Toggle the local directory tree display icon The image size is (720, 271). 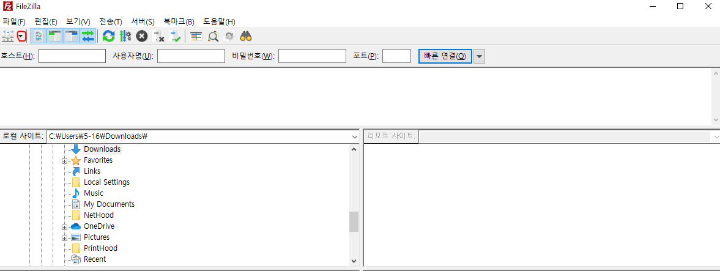[x=54, y=36]
